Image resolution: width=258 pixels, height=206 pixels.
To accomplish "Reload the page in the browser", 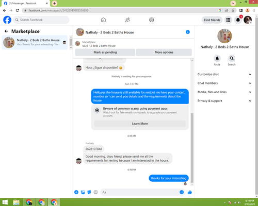I will coord(17,10).
